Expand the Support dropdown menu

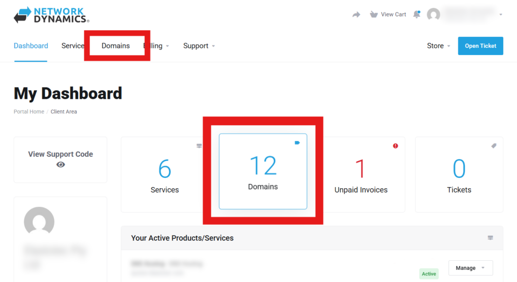coord(199,46)
